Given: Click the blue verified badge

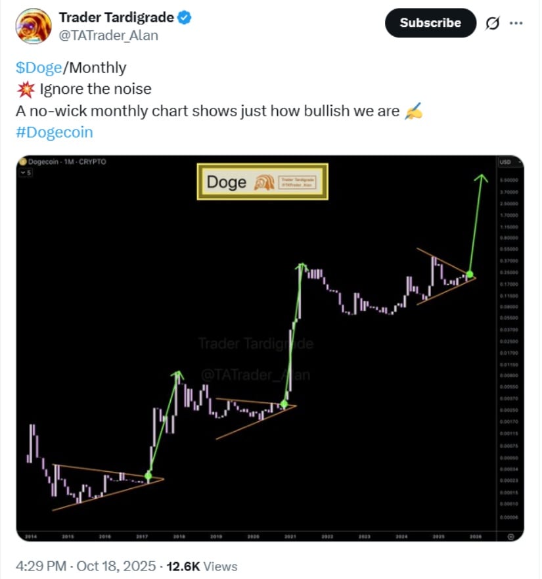Looking at the screenshot, I should click(185, 18).
